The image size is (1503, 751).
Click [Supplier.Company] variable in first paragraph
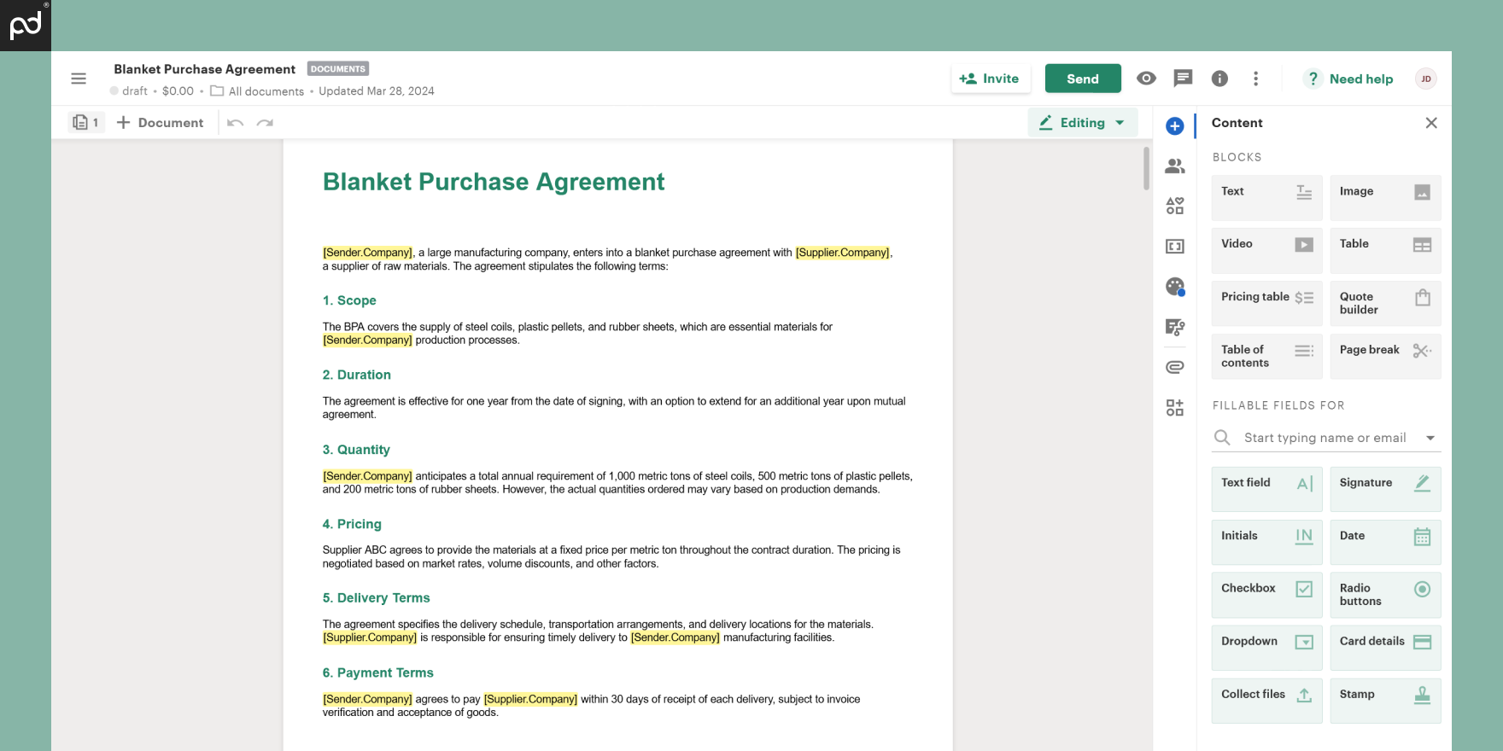(x=843, y=253)
